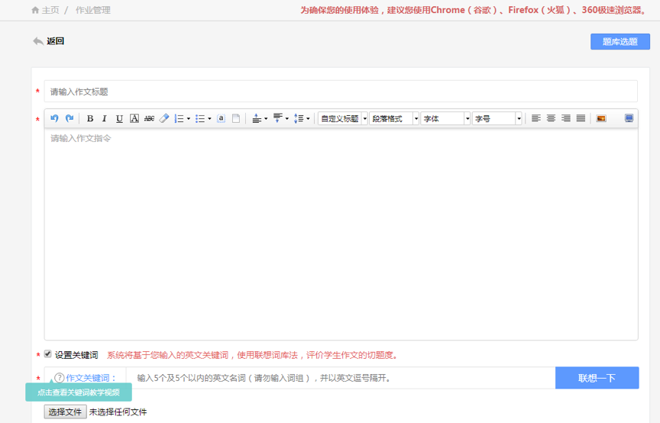
Task: Click the 选择文件 file button
Action: tap(65, 412)
